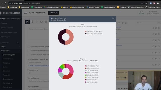Open the TM2605 dropdown
This screenshot has height=90, width=161.
(x=53, y=13)
